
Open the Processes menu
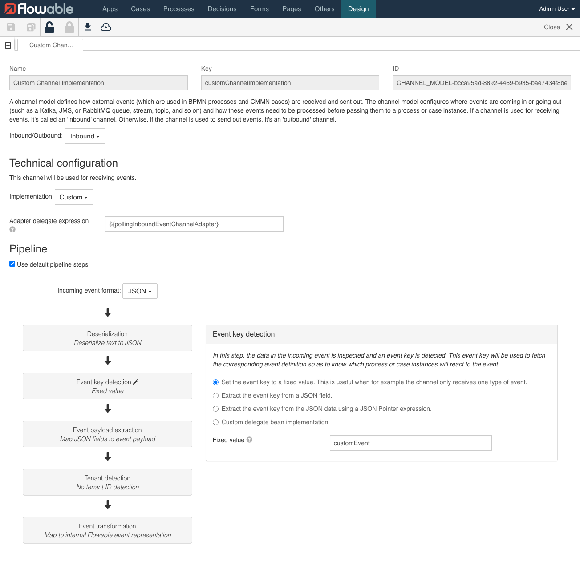178,8
